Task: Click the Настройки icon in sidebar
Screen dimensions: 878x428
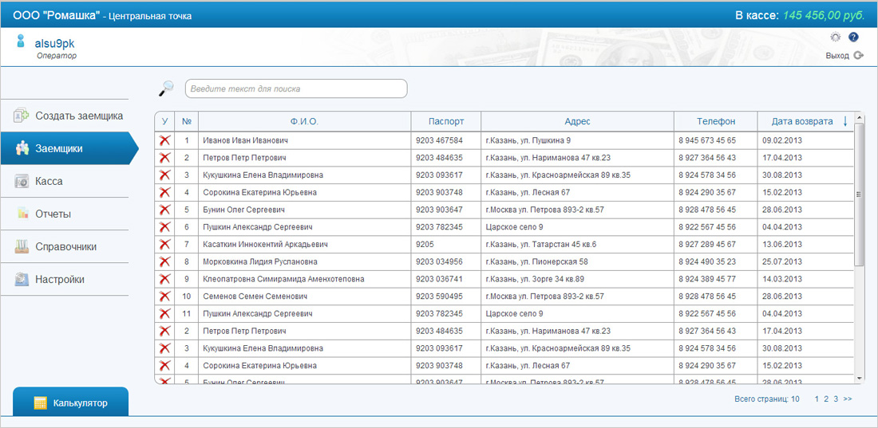Action: pyautogui.click(x=22, y=279)
